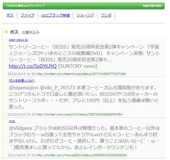This screenshot has width=170, height=160.
Task: Open the maiusa0814 tweet status URL
Action: [x=81, y=155]
